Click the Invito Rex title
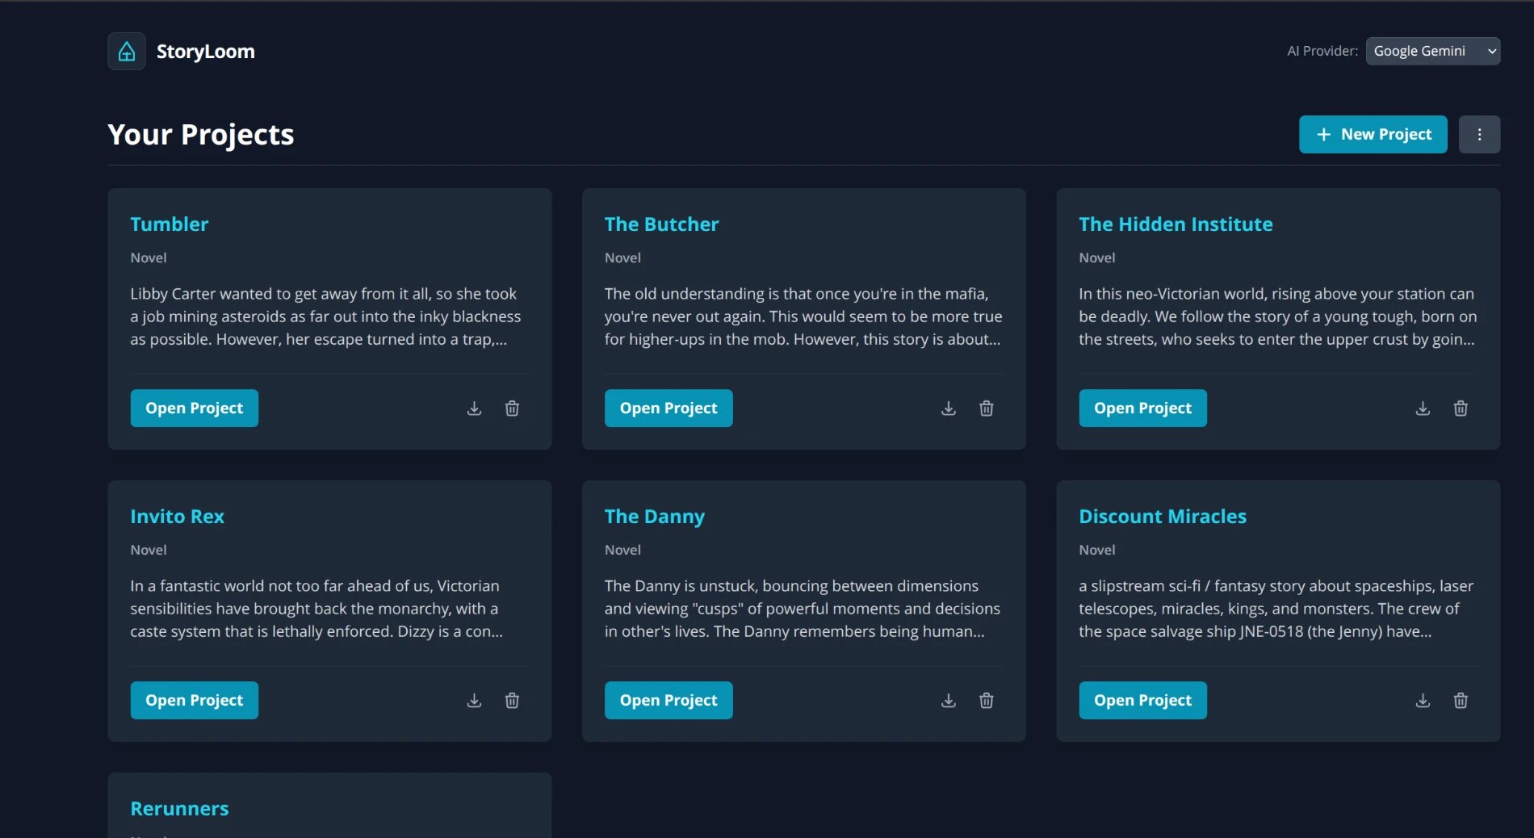 [x=178, y=517]
